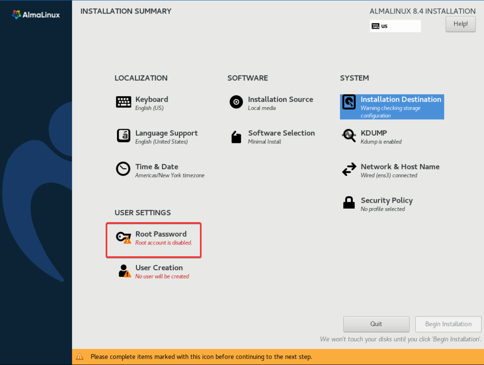Click the KDUMP magnifier icon
The width and height of the screenshot is (484, 365).
[349, 136]
